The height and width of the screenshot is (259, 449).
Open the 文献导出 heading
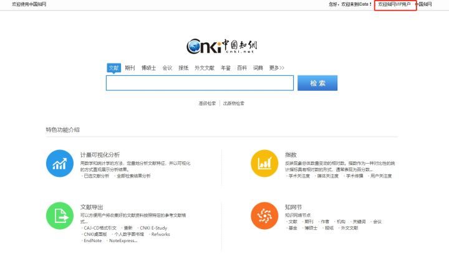(x=91, y=207)
